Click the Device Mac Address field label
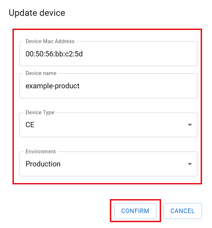 [x=50, y=41]
